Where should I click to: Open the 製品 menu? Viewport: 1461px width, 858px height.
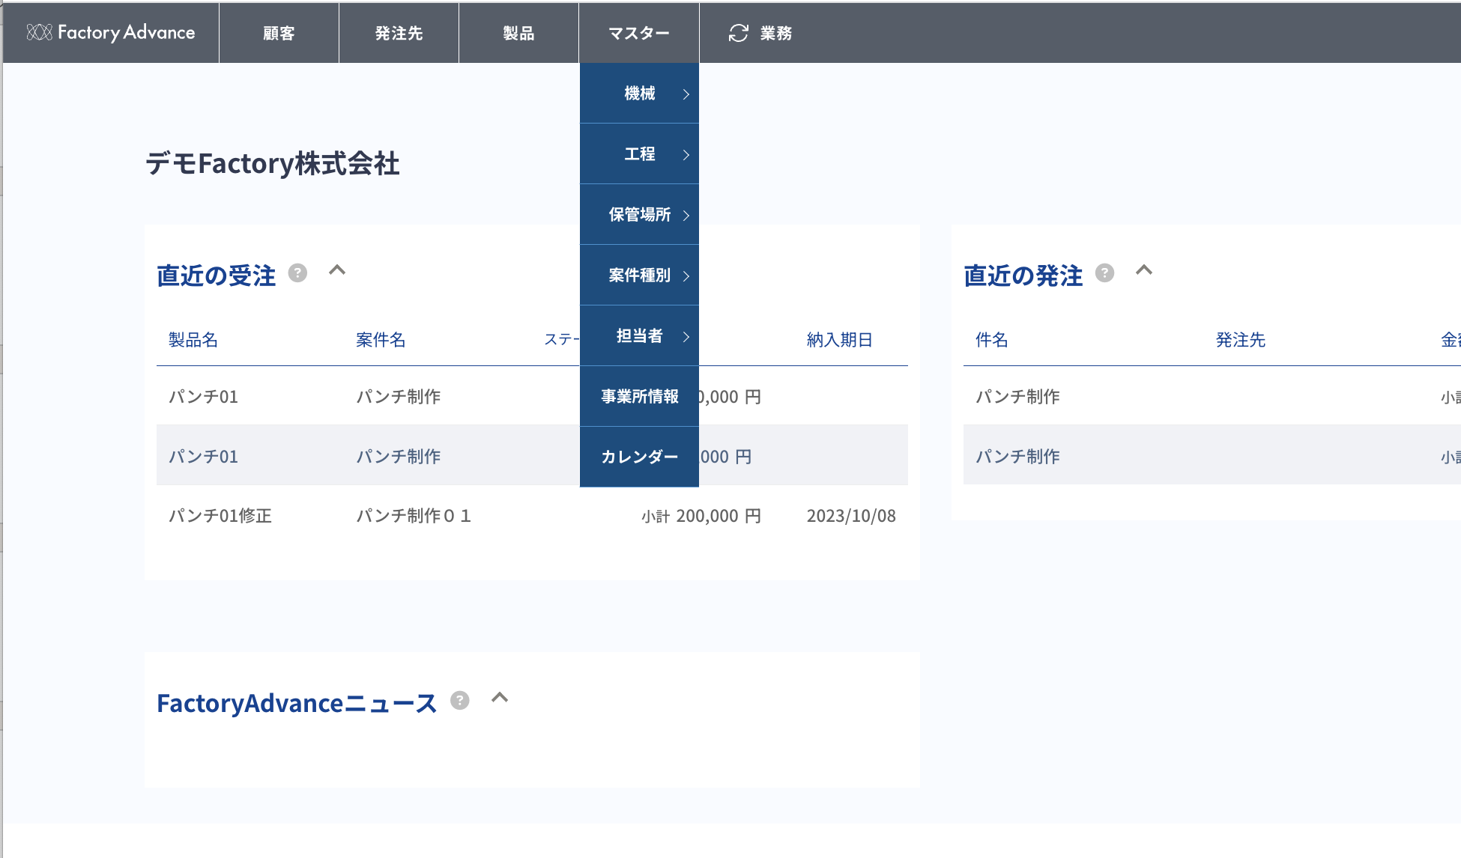pos(518,33)
